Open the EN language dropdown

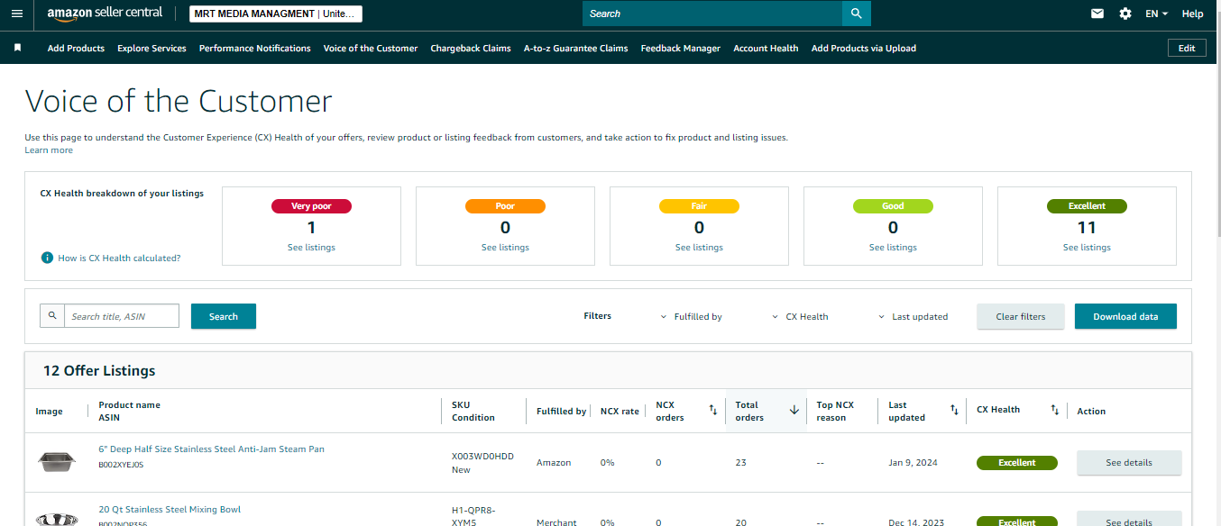coord(1156,14)
